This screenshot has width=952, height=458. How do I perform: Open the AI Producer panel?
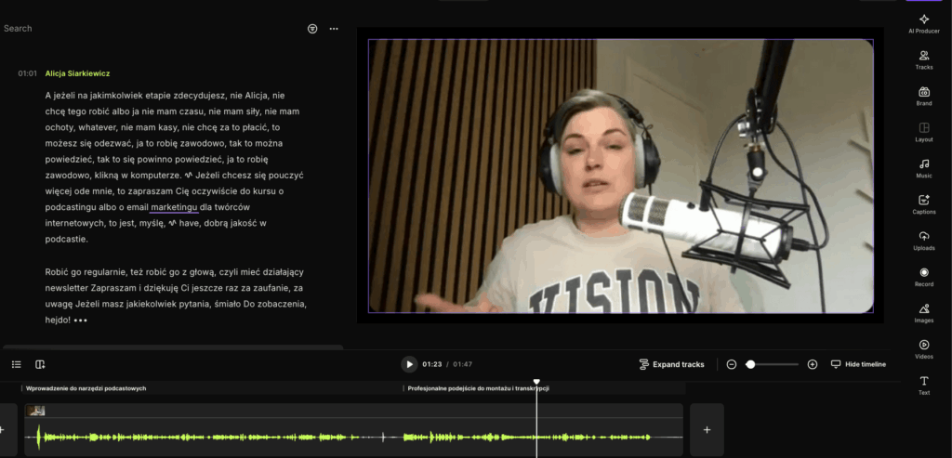coord(923,23)
